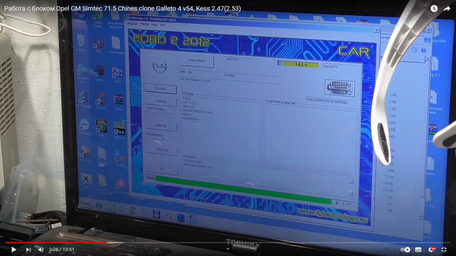Exit full screen mode
The image size is (456, 256).
pos(444,250)
